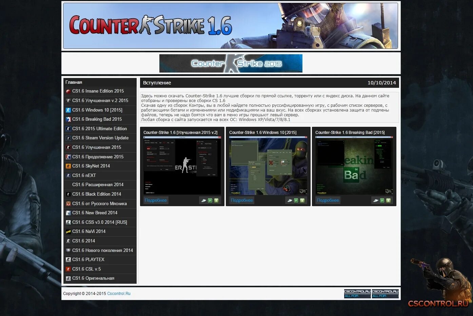The height and width of the screenshot is (316, 473).
Task: Download Улучшенная 2015 v.2 from Yandex disk icon
Action: click(204, 200)
